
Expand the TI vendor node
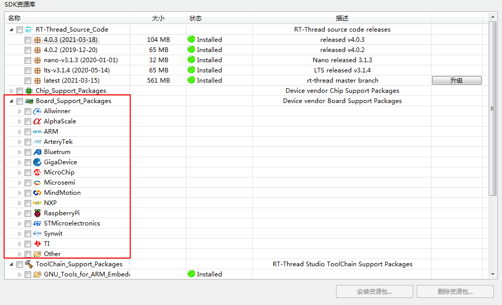tap(19, 244)
